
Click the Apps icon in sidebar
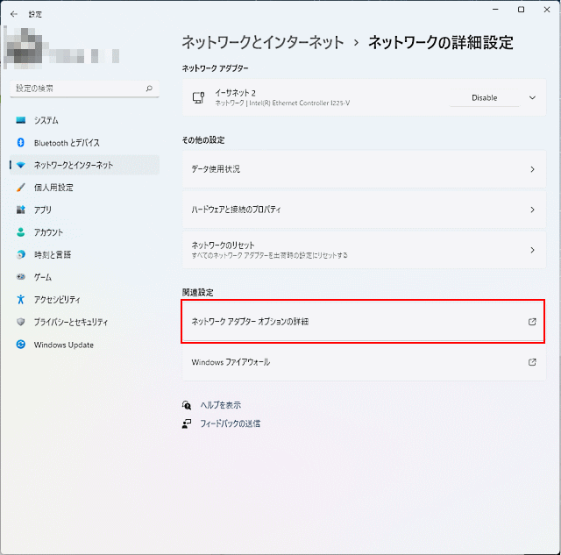click(21, 210)
